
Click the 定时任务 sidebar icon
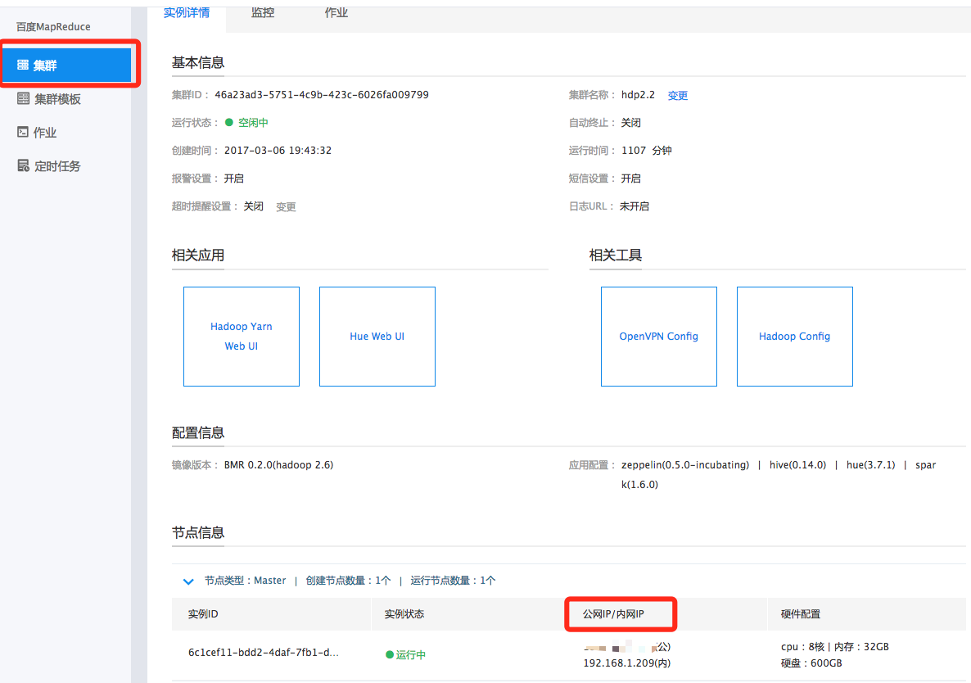[23, 165]
